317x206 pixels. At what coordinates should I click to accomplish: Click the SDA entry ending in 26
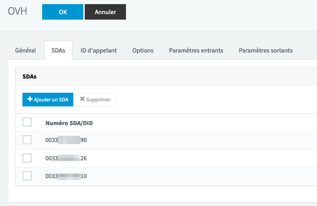(x=66, y=158)
